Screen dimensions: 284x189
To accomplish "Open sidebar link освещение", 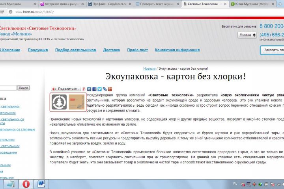I will click(x=8, y=153).
